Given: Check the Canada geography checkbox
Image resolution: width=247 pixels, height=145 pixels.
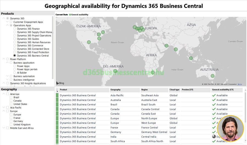Looking at the screenshot, I should click(x=11, y=101).
